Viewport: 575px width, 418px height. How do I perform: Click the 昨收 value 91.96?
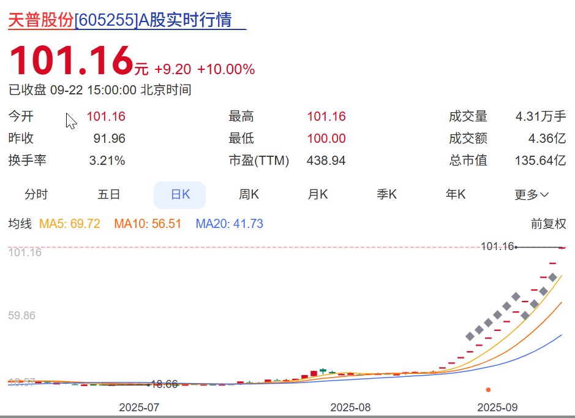click(109, 139)
